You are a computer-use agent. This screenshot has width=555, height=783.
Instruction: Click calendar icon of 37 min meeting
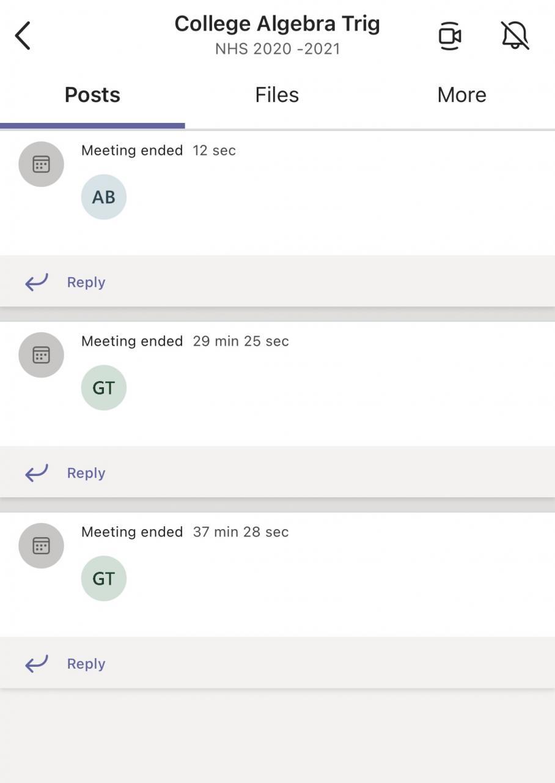(41, 546)
